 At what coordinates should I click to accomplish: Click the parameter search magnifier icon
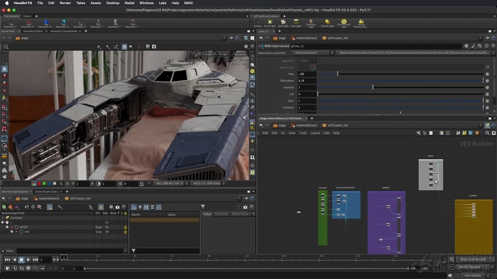tap(480, 46)
